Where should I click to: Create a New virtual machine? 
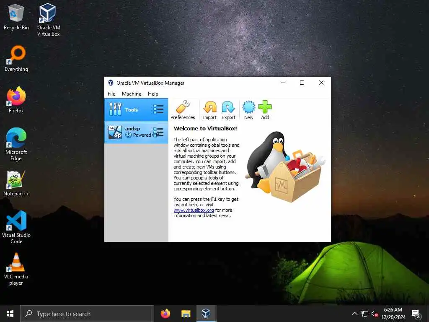point(249,110)
